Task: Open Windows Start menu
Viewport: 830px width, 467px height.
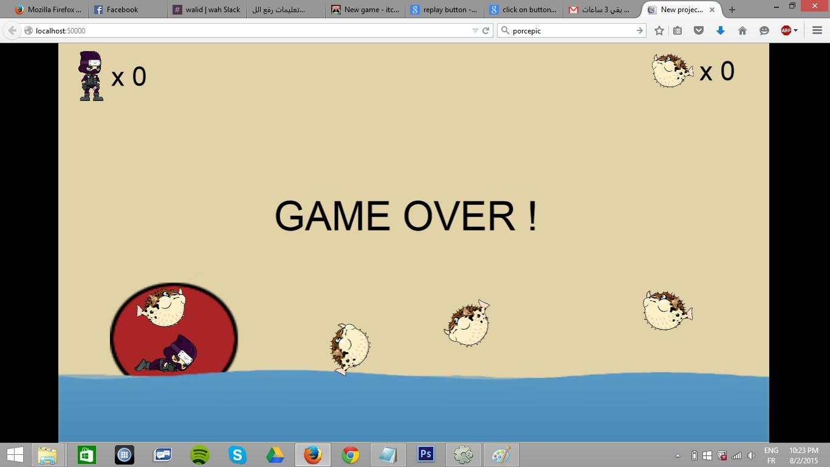Action: point(15,455)
